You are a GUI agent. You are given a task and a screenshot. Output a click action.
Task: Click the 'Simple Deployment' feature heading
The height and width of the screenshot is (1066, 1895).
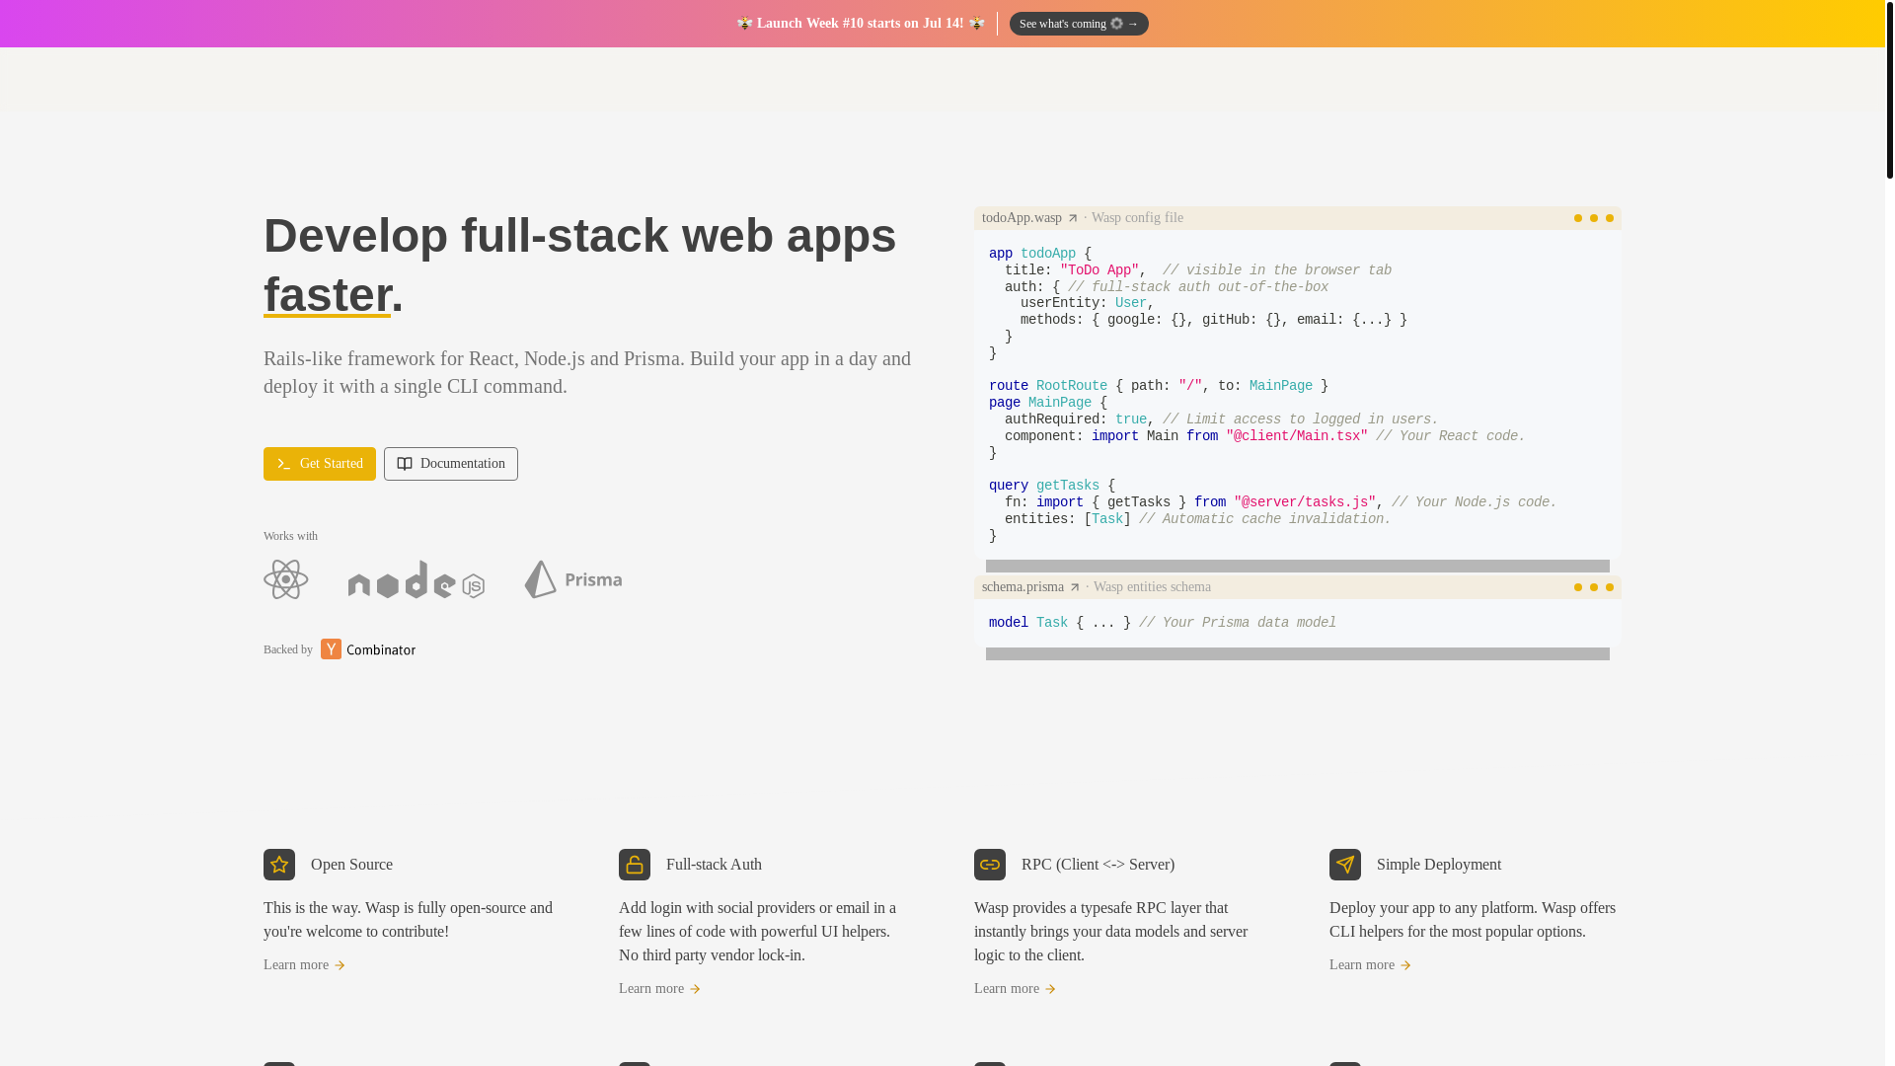tap(1439, 865)
